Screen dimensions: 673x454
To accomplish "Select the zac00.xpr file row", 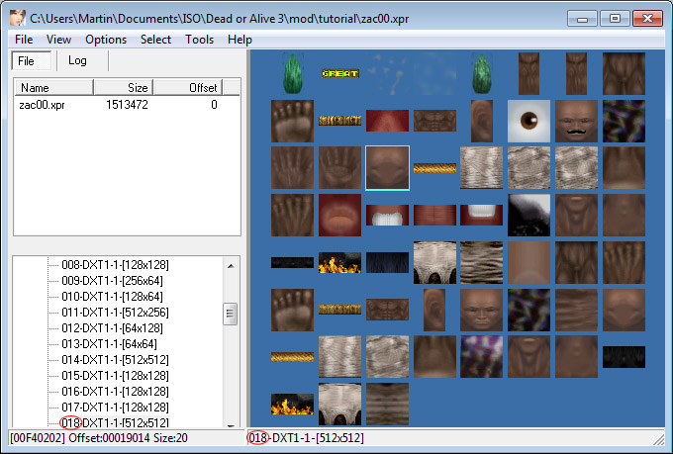I will click(118, 105).
